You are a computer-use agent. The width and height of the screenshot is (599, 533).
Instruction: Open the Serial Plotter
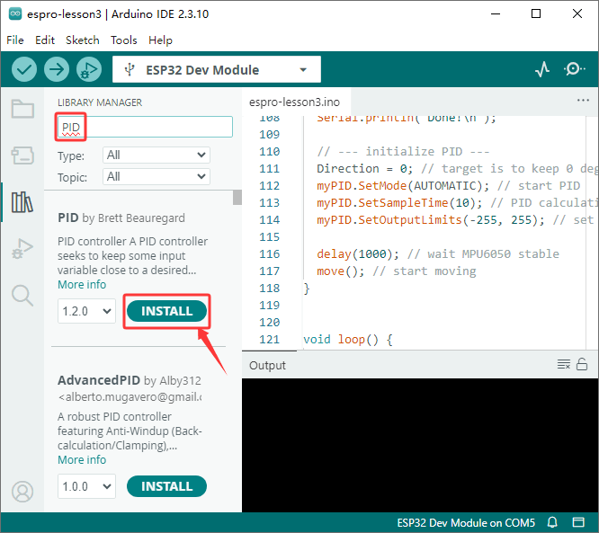point(542,69)
